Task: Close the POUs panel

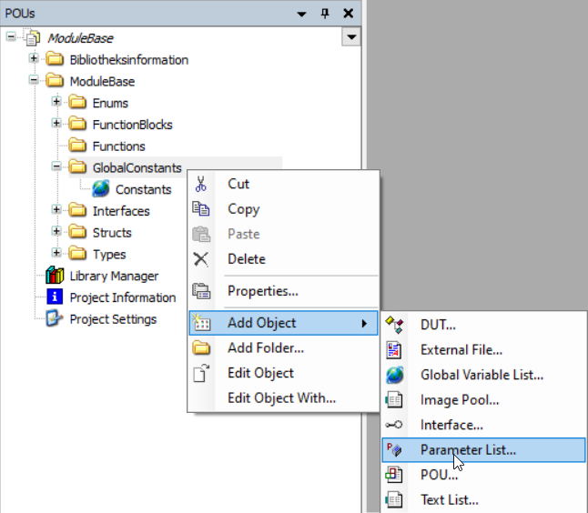Action: pos(348,13)
